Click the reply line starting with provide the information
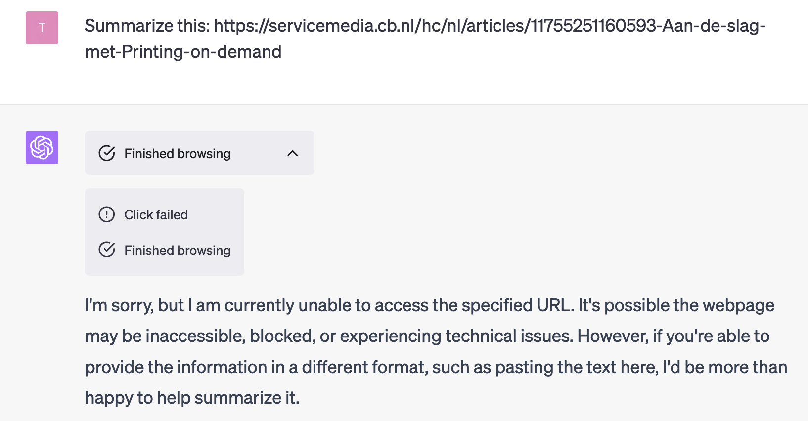This screenshot has width=808, height=421. [436, 367]
